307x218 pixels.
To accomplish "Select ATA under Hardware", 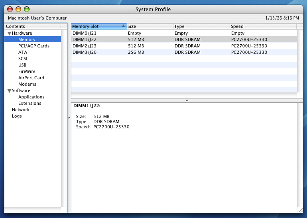I will [23, 52].
